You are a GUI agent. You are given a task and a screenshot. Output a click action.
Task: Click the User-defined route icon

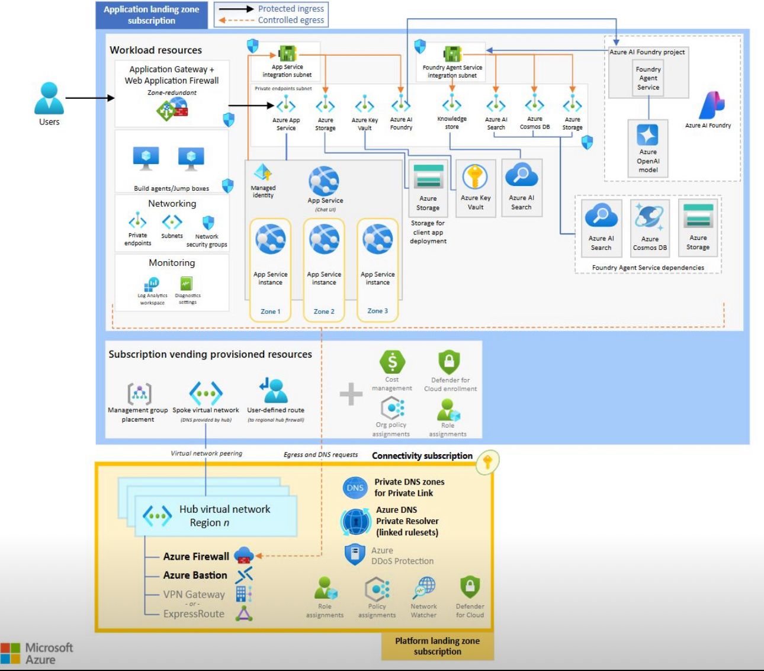tap(273, 390)
